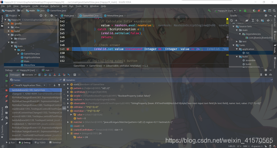
Task: Collapse the src folder
Action: 9,43
